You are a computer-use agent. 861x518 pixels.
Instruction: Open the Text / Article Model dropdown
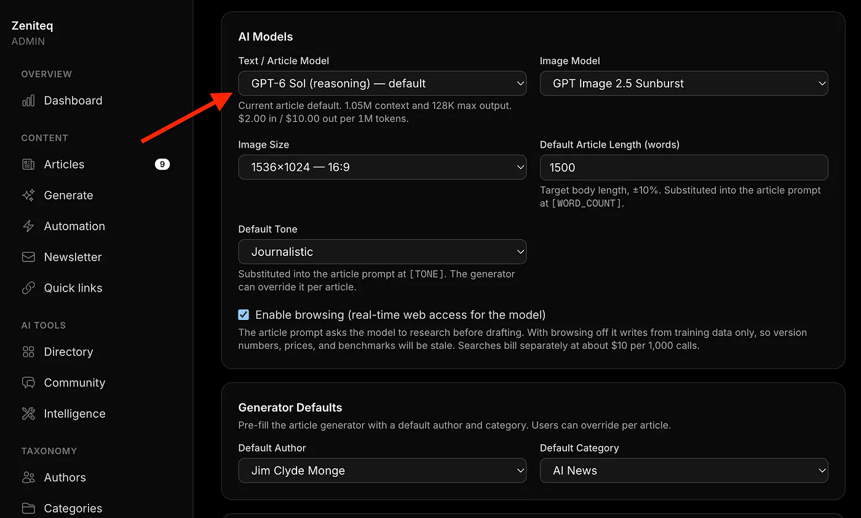tap(383, 84)
